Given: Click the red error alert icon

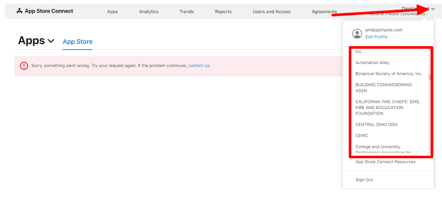Looking at the screenshot, I should 24,66.
